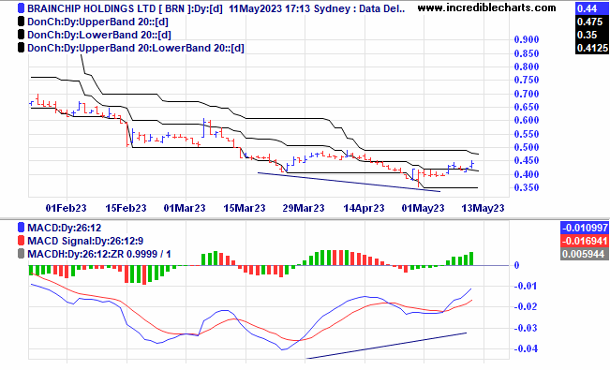Click the falling trendline below price lows

[x=349, y=182]
